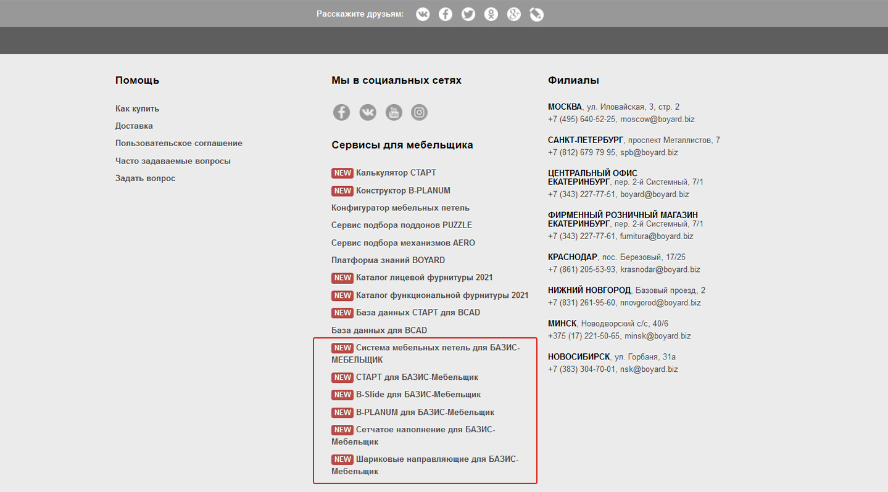Viewport: 888px width, 492px height.
Task: Click Saint Petersburg phone +7 (812) 679 79 95
Action: [581, 152]
